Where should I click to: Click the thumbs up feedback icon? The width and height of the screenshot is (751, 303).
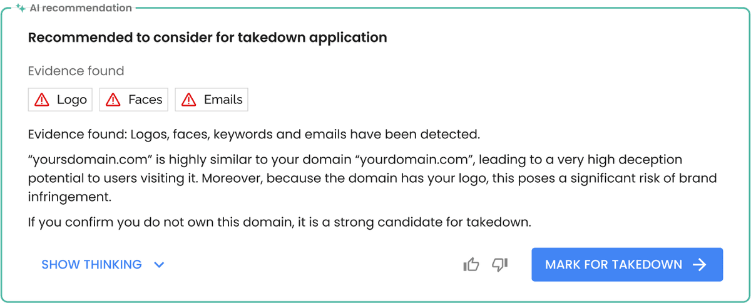[x=471, y=265]
